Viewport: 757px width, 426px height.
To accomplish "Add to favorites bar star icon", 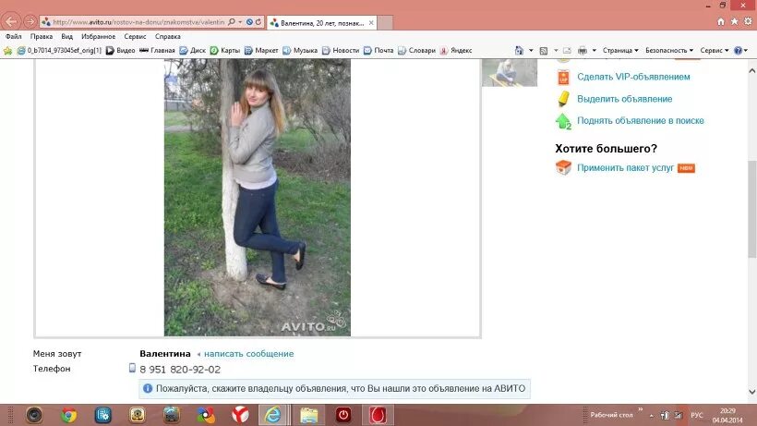I will click(7, 50).
